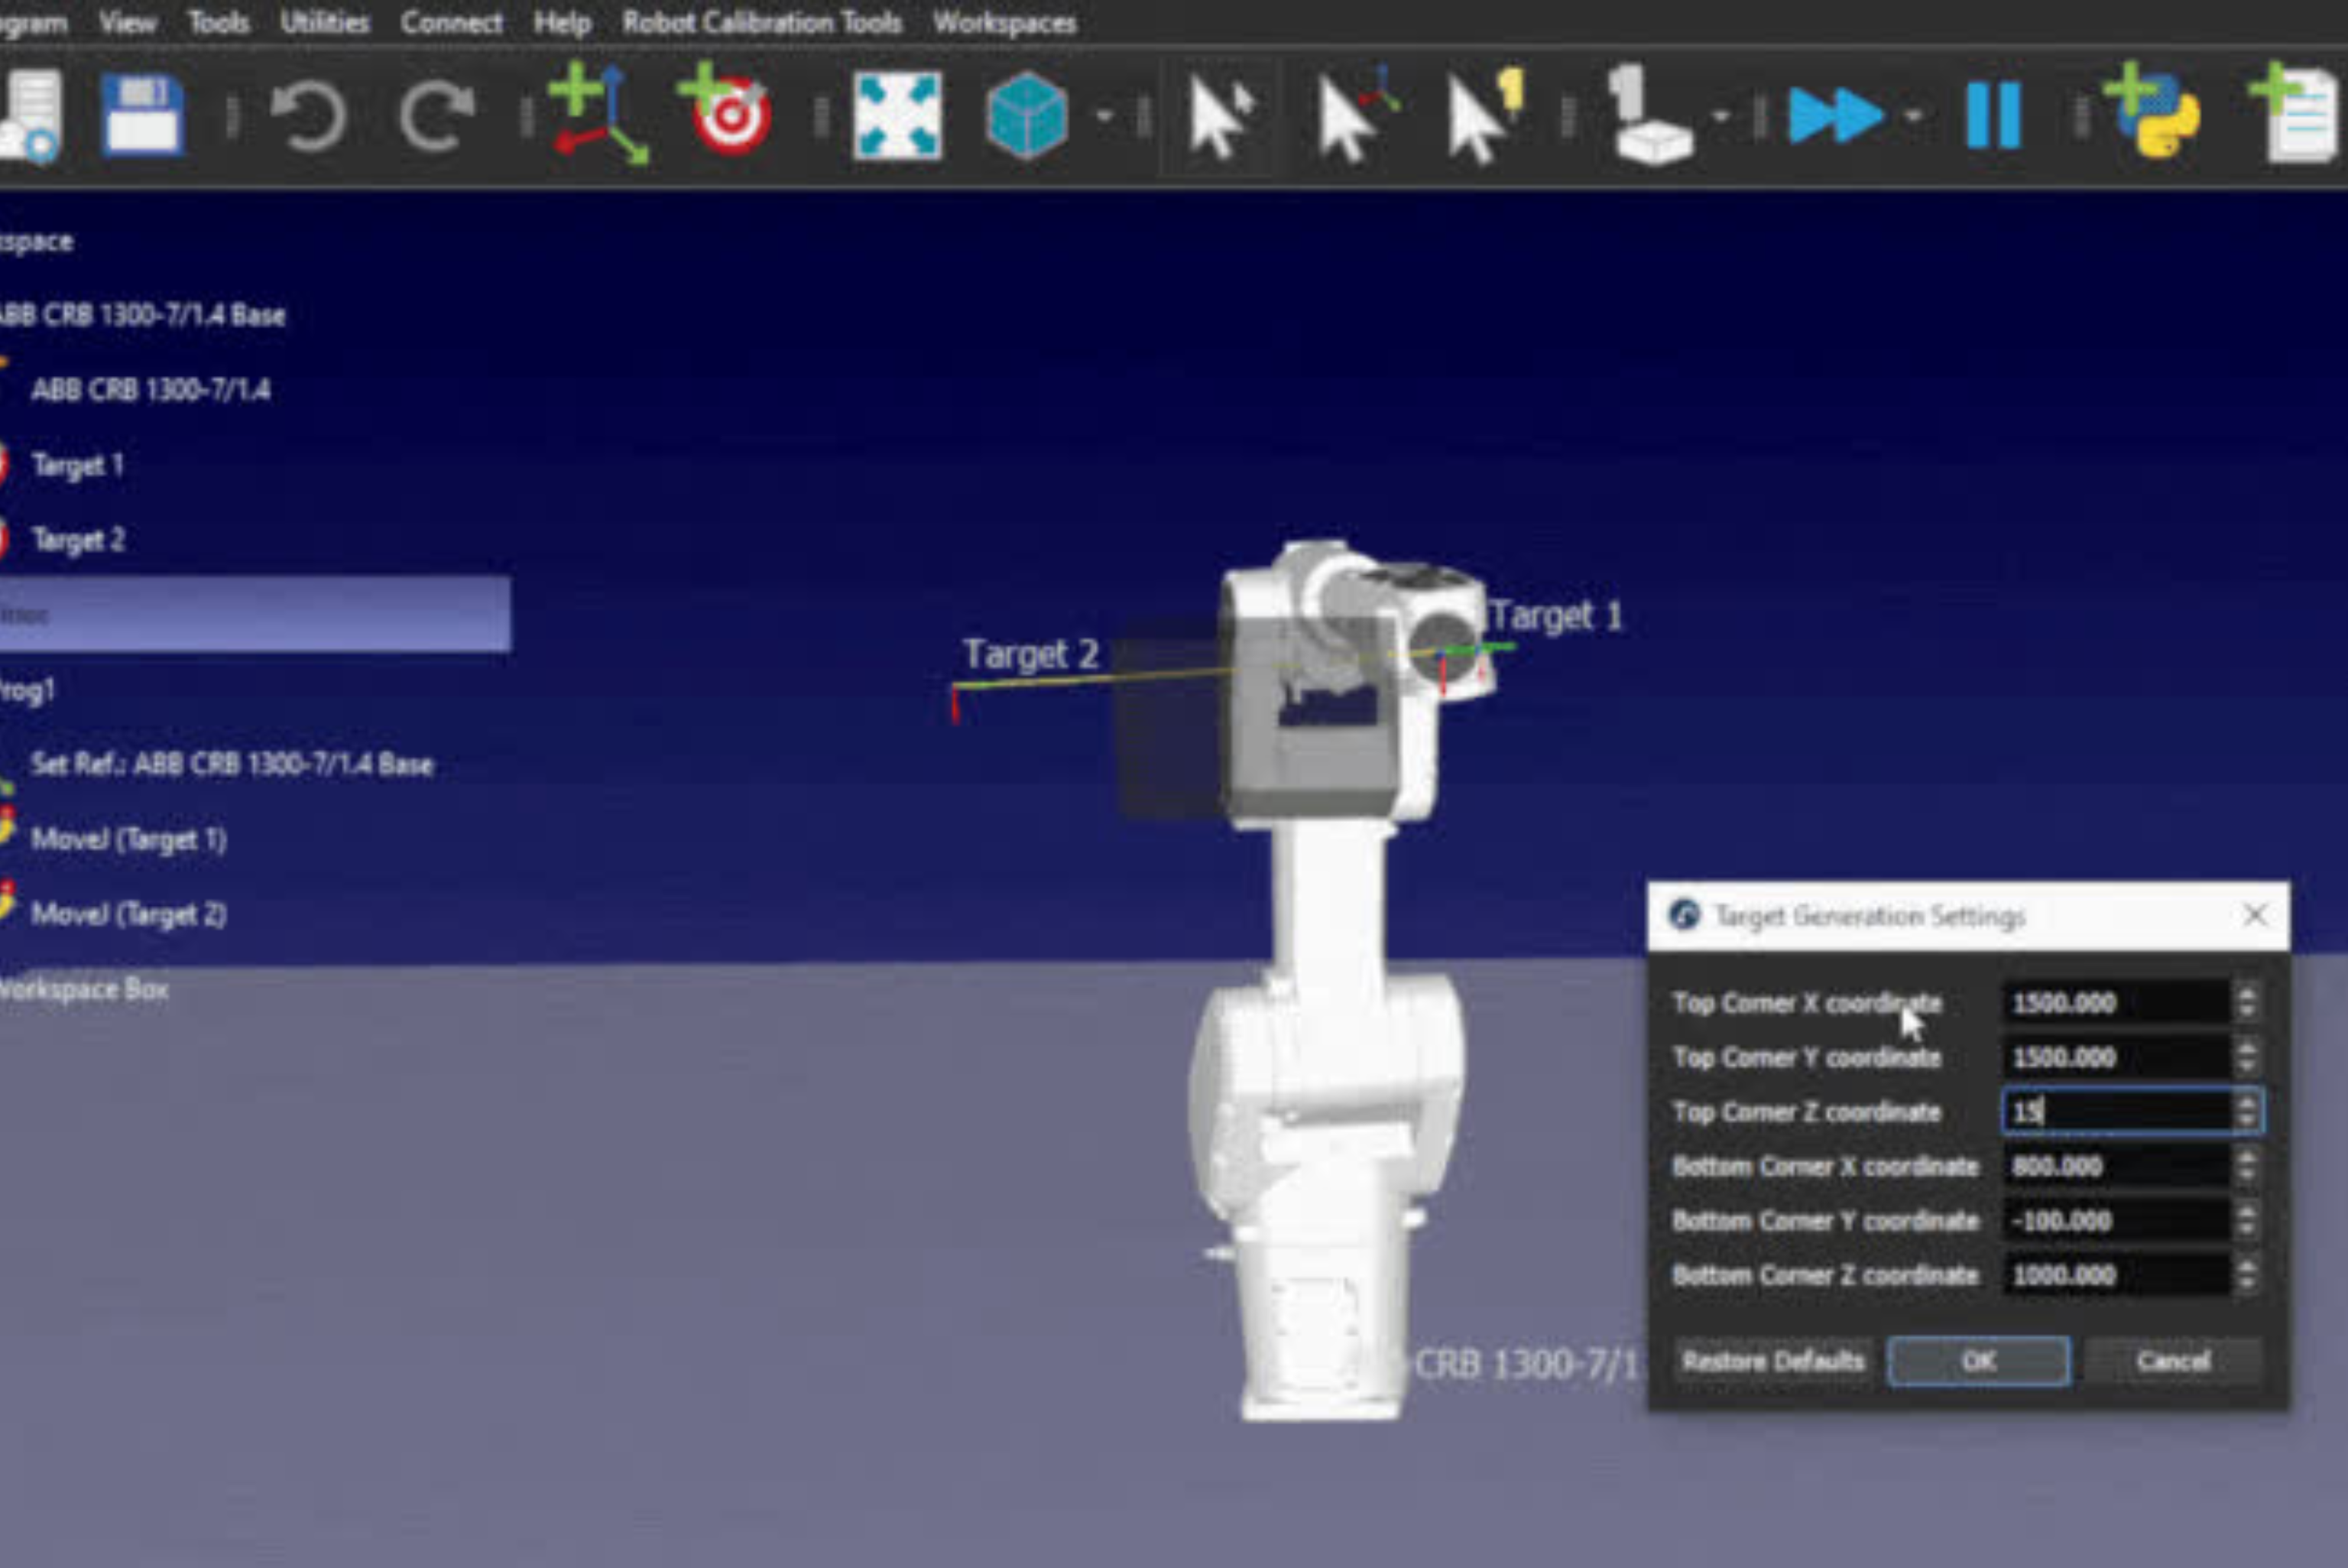Screen dimensions: 2348x1568
Task: Add a Python program icon
Action: click(2154, 114)
